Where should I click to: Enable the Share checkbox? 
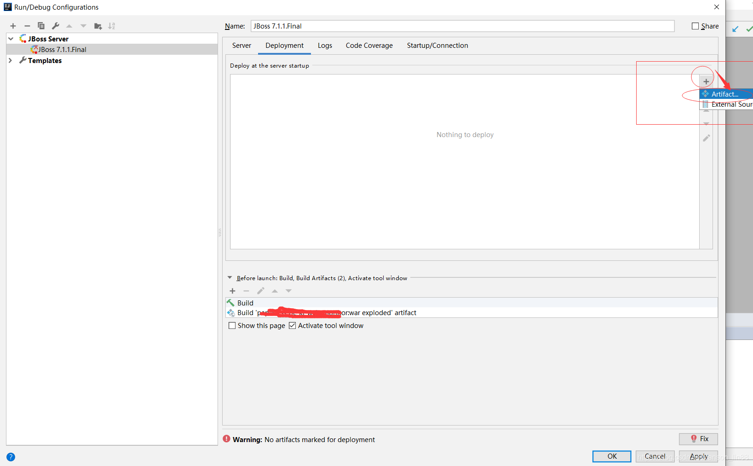tap(695, 26)
